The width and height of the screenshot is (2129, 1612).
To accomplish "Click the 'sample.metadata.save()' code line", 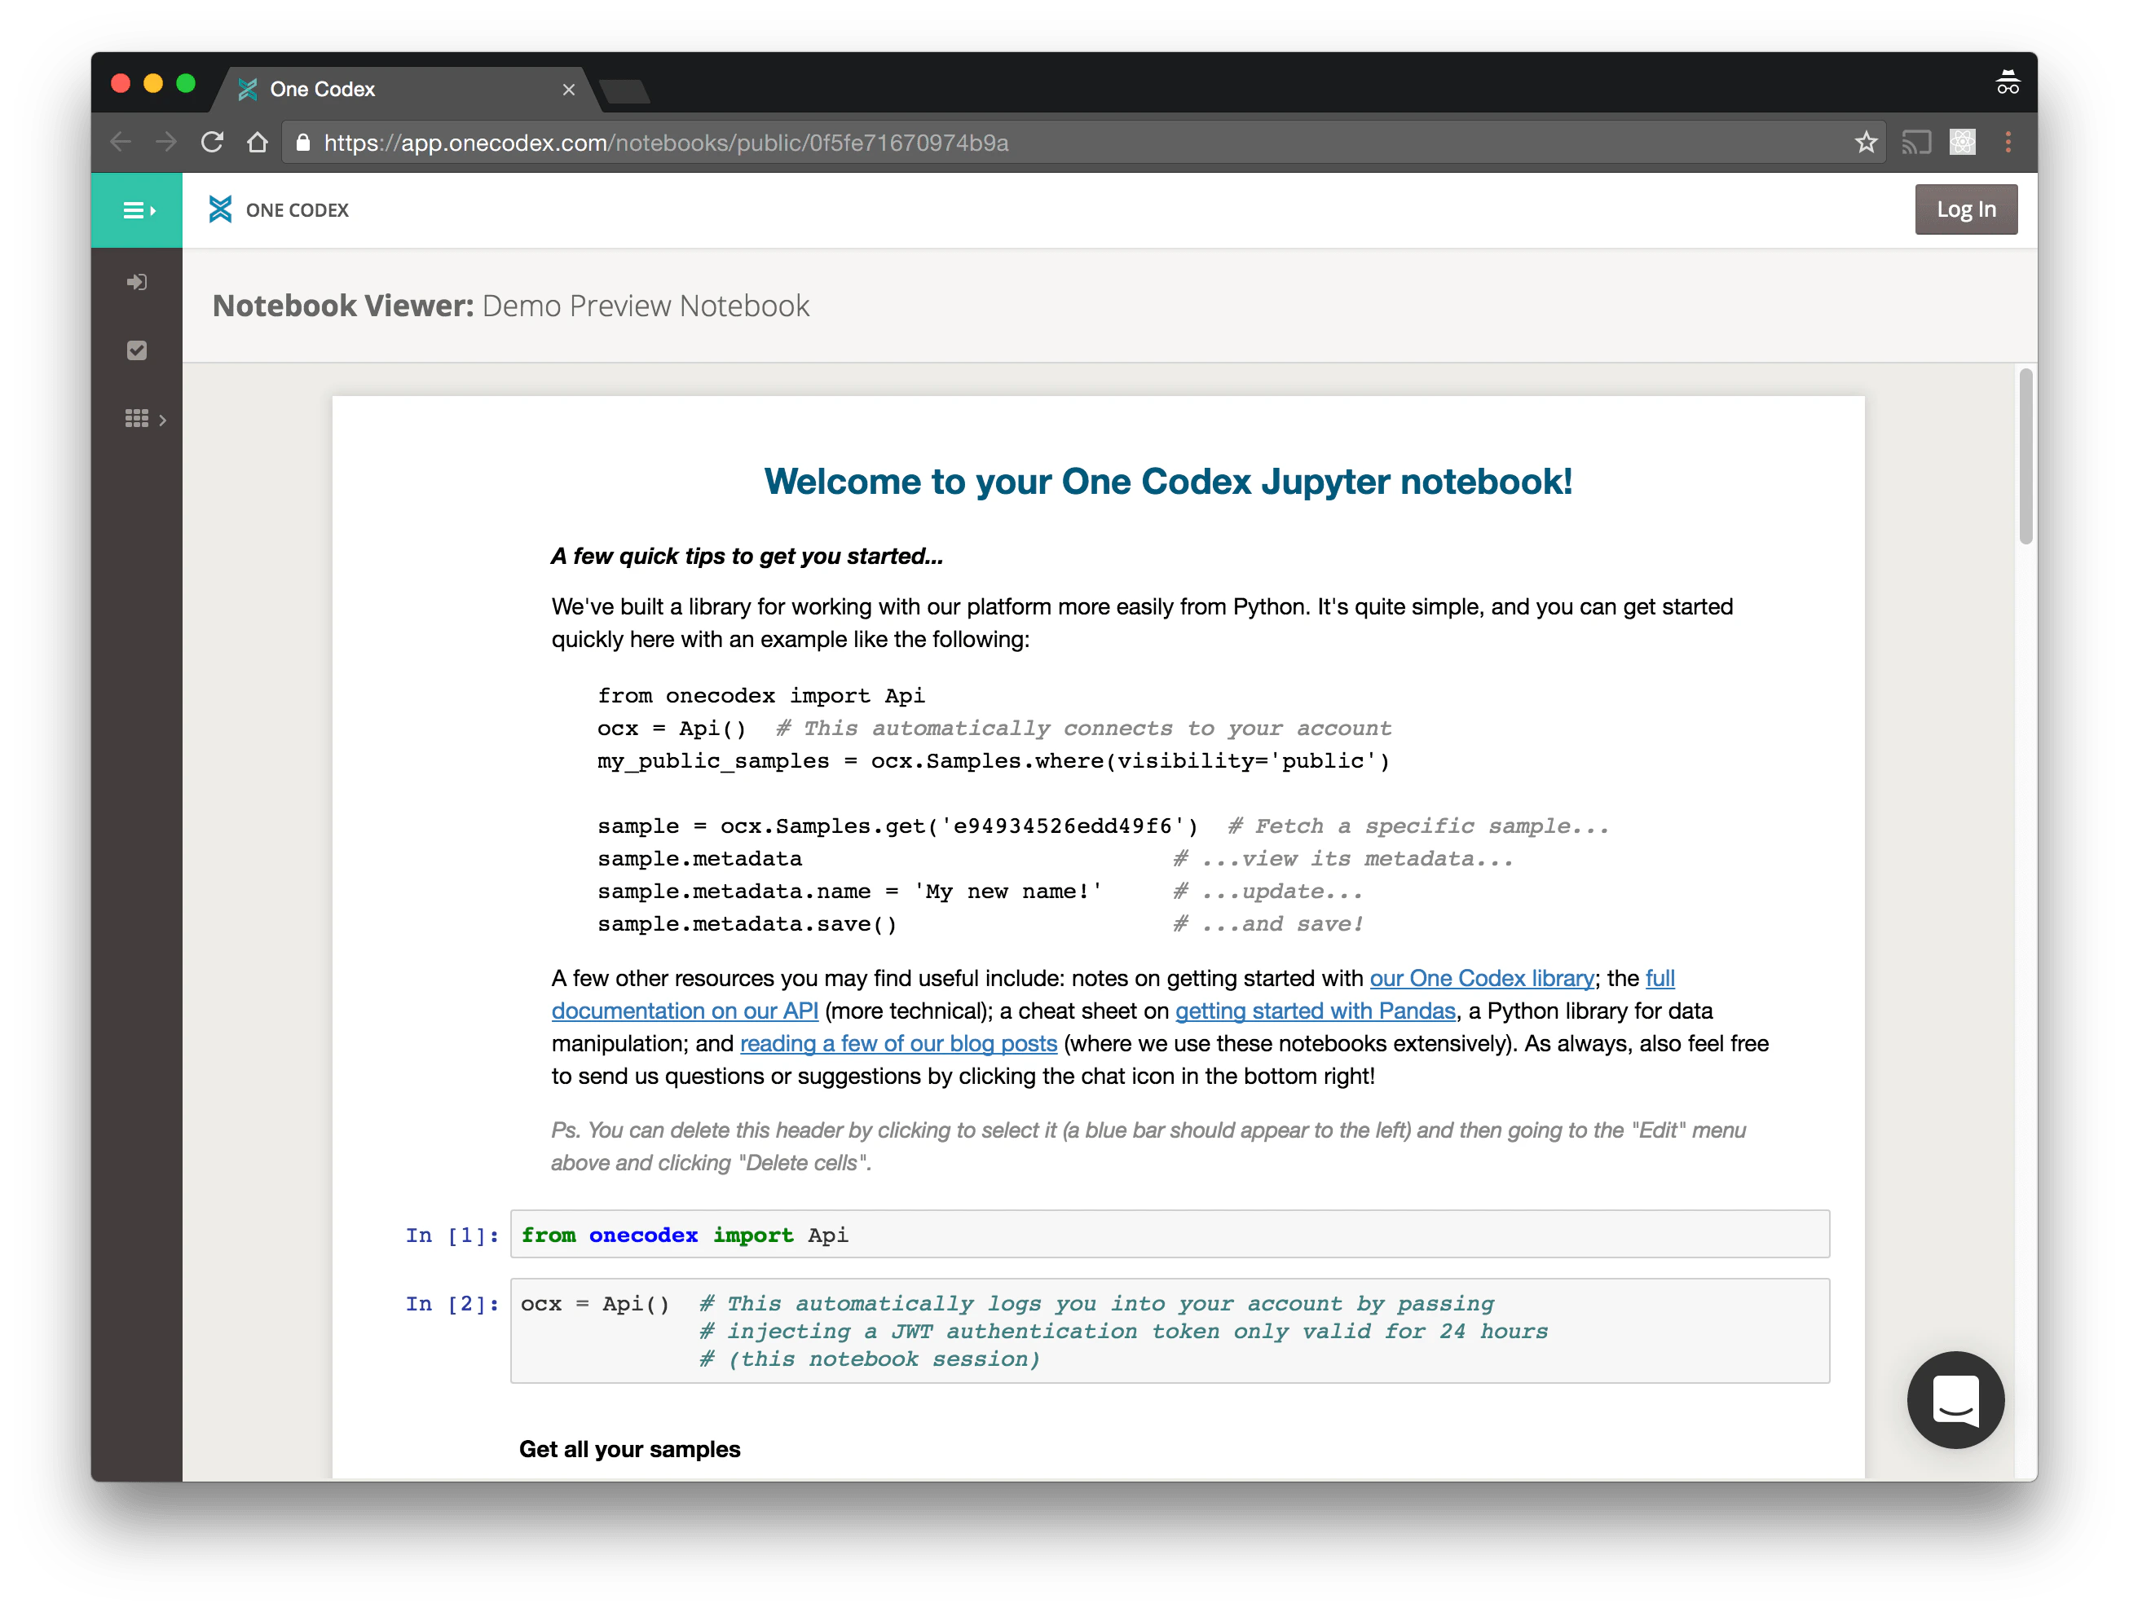I will [747, 924].
